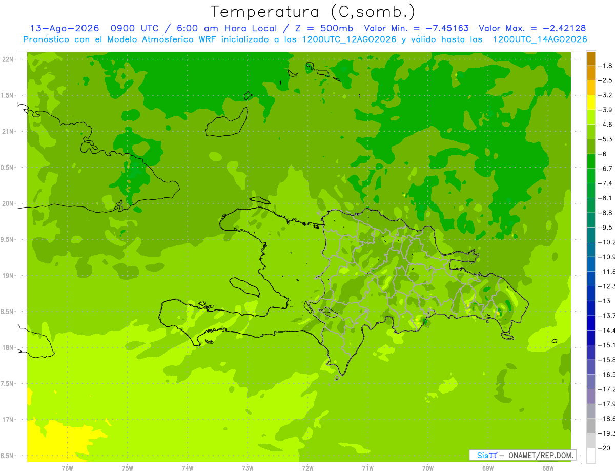Click the "76W" longitude label
The height and width of the screenshot is (475, 615).
tap(67, 468)
